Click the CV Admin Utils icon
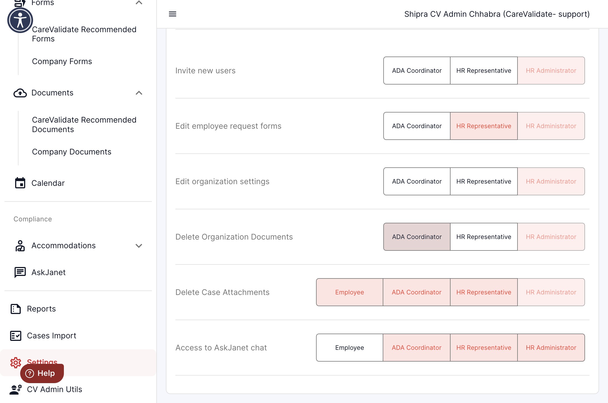Image resolution: width=608 pixels, height=403 pixels. click(16, 390)
